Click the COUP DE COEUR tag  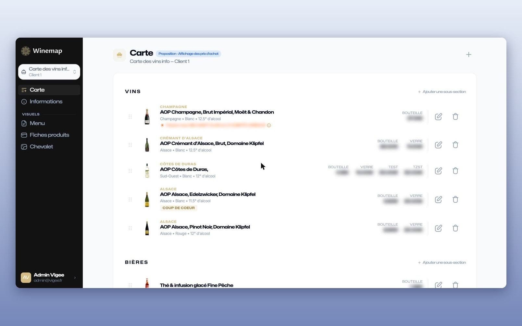(179, 208)
